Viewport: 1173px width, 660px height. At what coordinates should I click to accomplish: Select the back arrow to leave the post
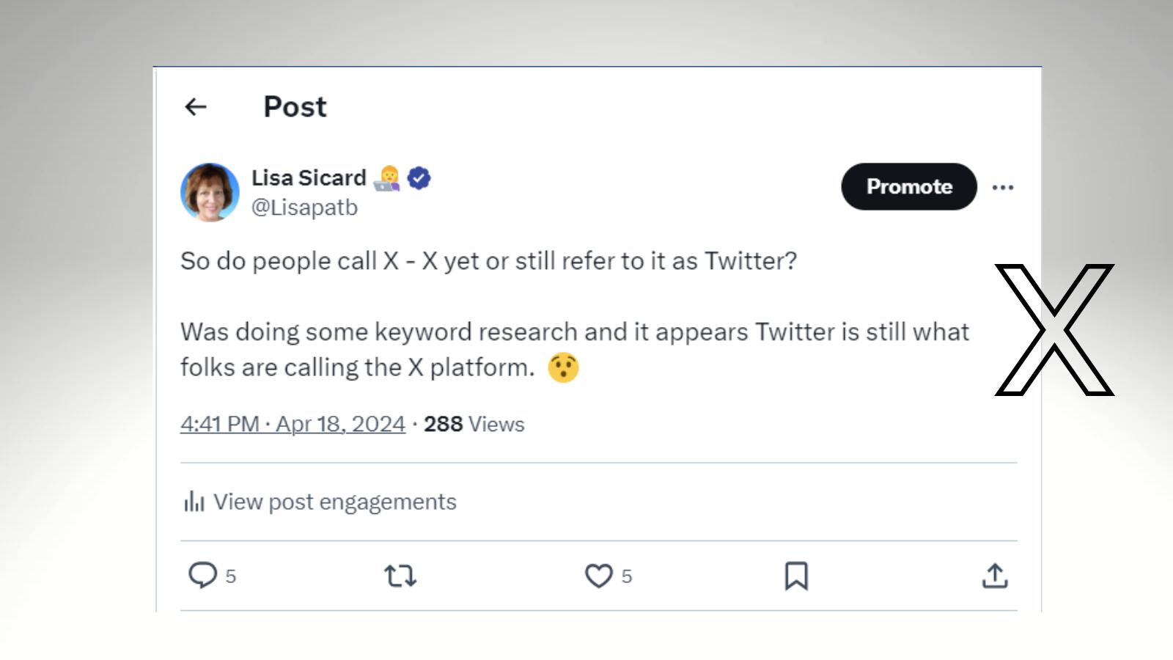point(196,107)
